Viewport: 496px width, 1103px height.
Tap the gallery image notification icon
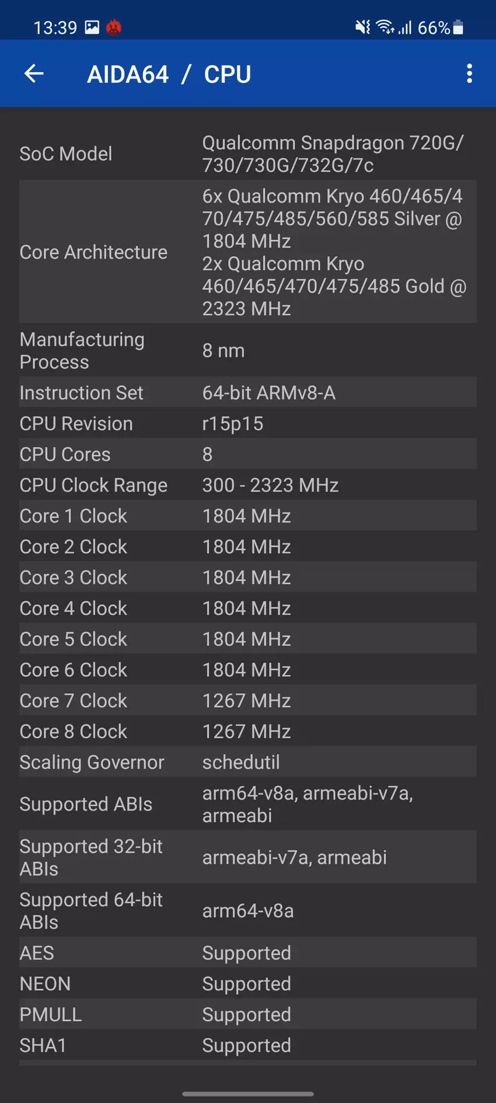[x=92, y=27]
